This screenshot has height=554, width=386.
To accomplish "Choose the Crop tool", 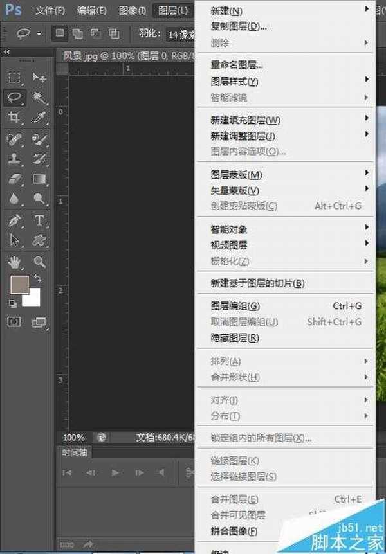I will point(15,117).
